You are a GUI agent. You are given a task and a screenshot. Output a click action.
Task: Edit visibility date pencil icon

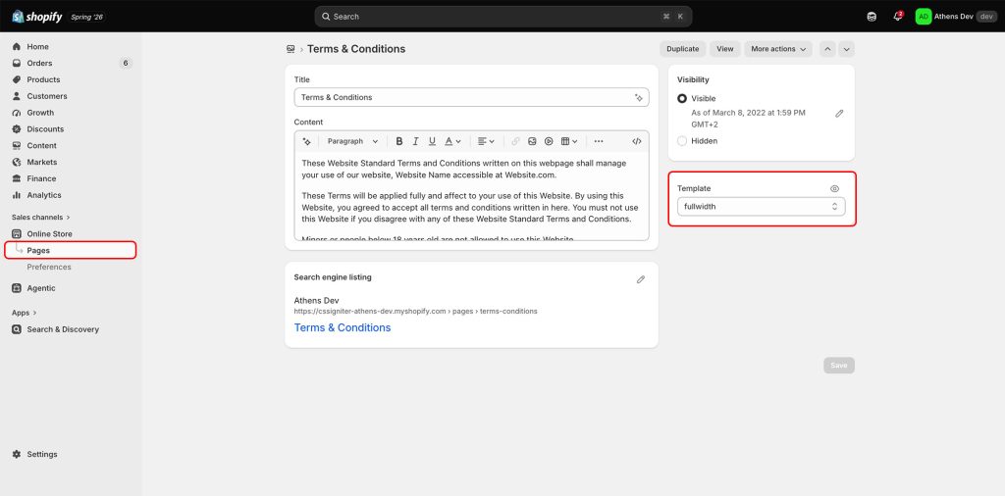coord(839,114)
